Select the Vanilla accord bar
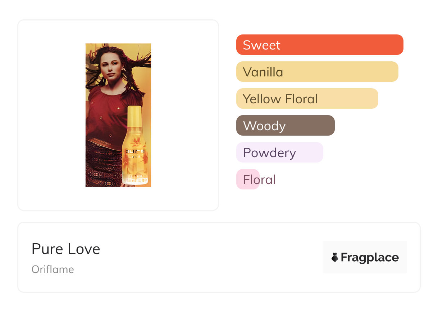438x310 pixels. point(317,72)
